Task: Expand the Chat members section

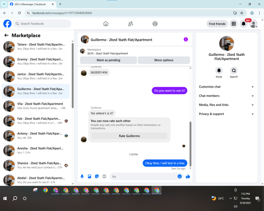Action: pyautogui.click(x=227, y=96)
